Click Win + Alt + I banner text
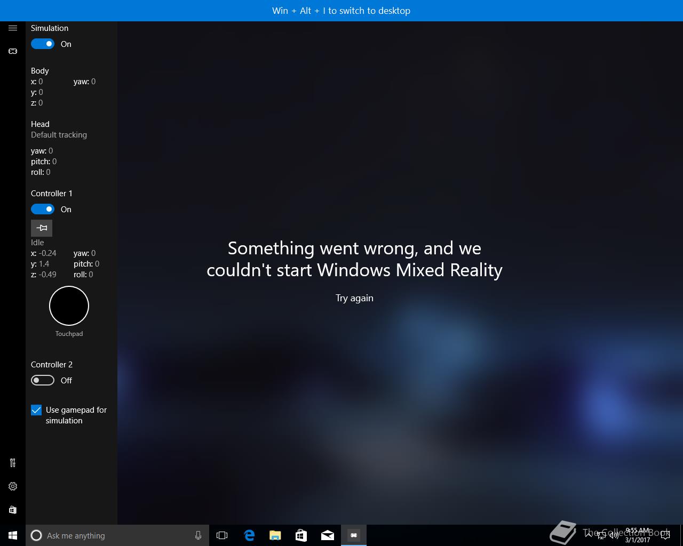Image resolution: width=683 pixels, height=546 pixels. point(341,11)
